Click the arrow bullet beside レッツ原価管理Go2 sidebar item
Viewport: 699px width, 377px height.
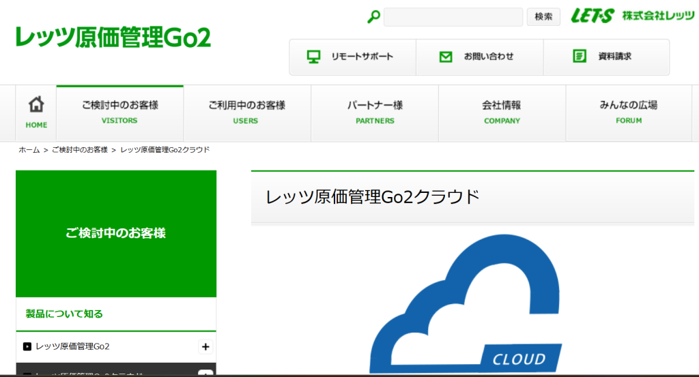pyautogui.click(x=27, y=346)
